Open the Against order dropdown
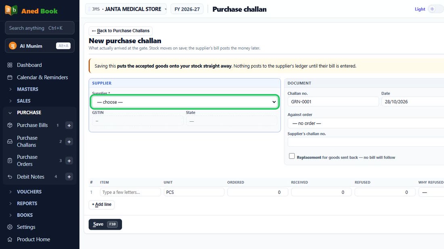444x249 pixels. coord(366,123)
